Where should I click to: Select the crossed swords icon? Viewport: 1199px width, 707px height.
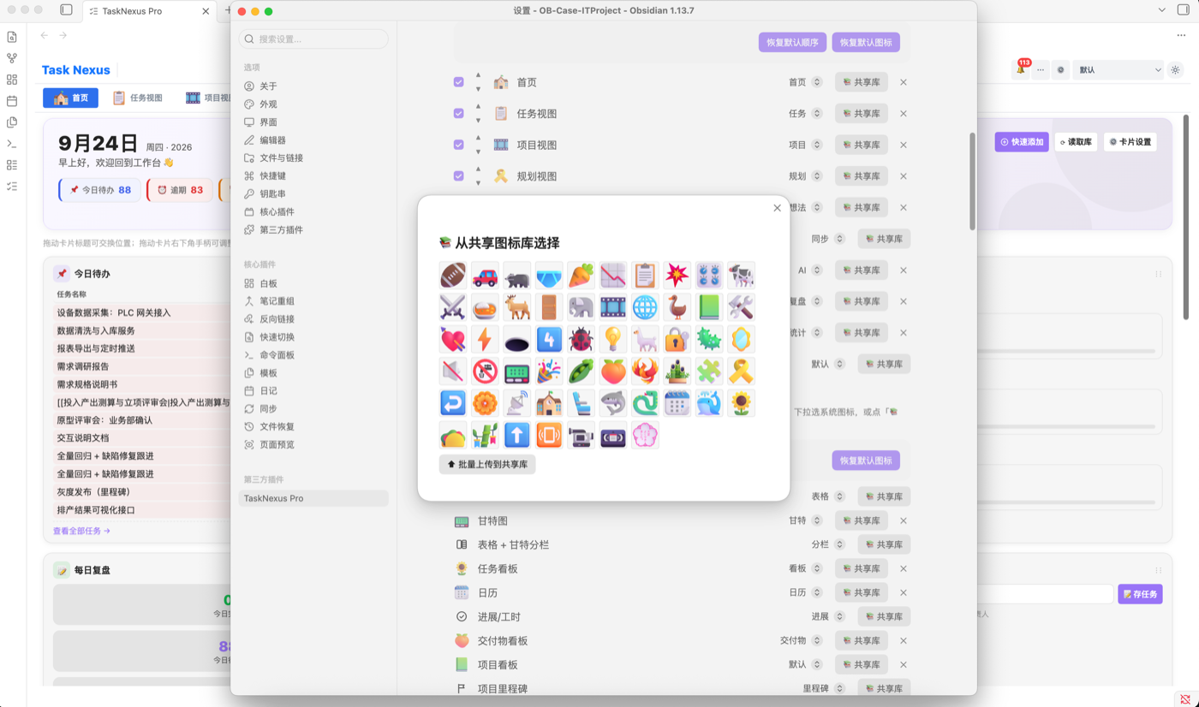[453, 307]
